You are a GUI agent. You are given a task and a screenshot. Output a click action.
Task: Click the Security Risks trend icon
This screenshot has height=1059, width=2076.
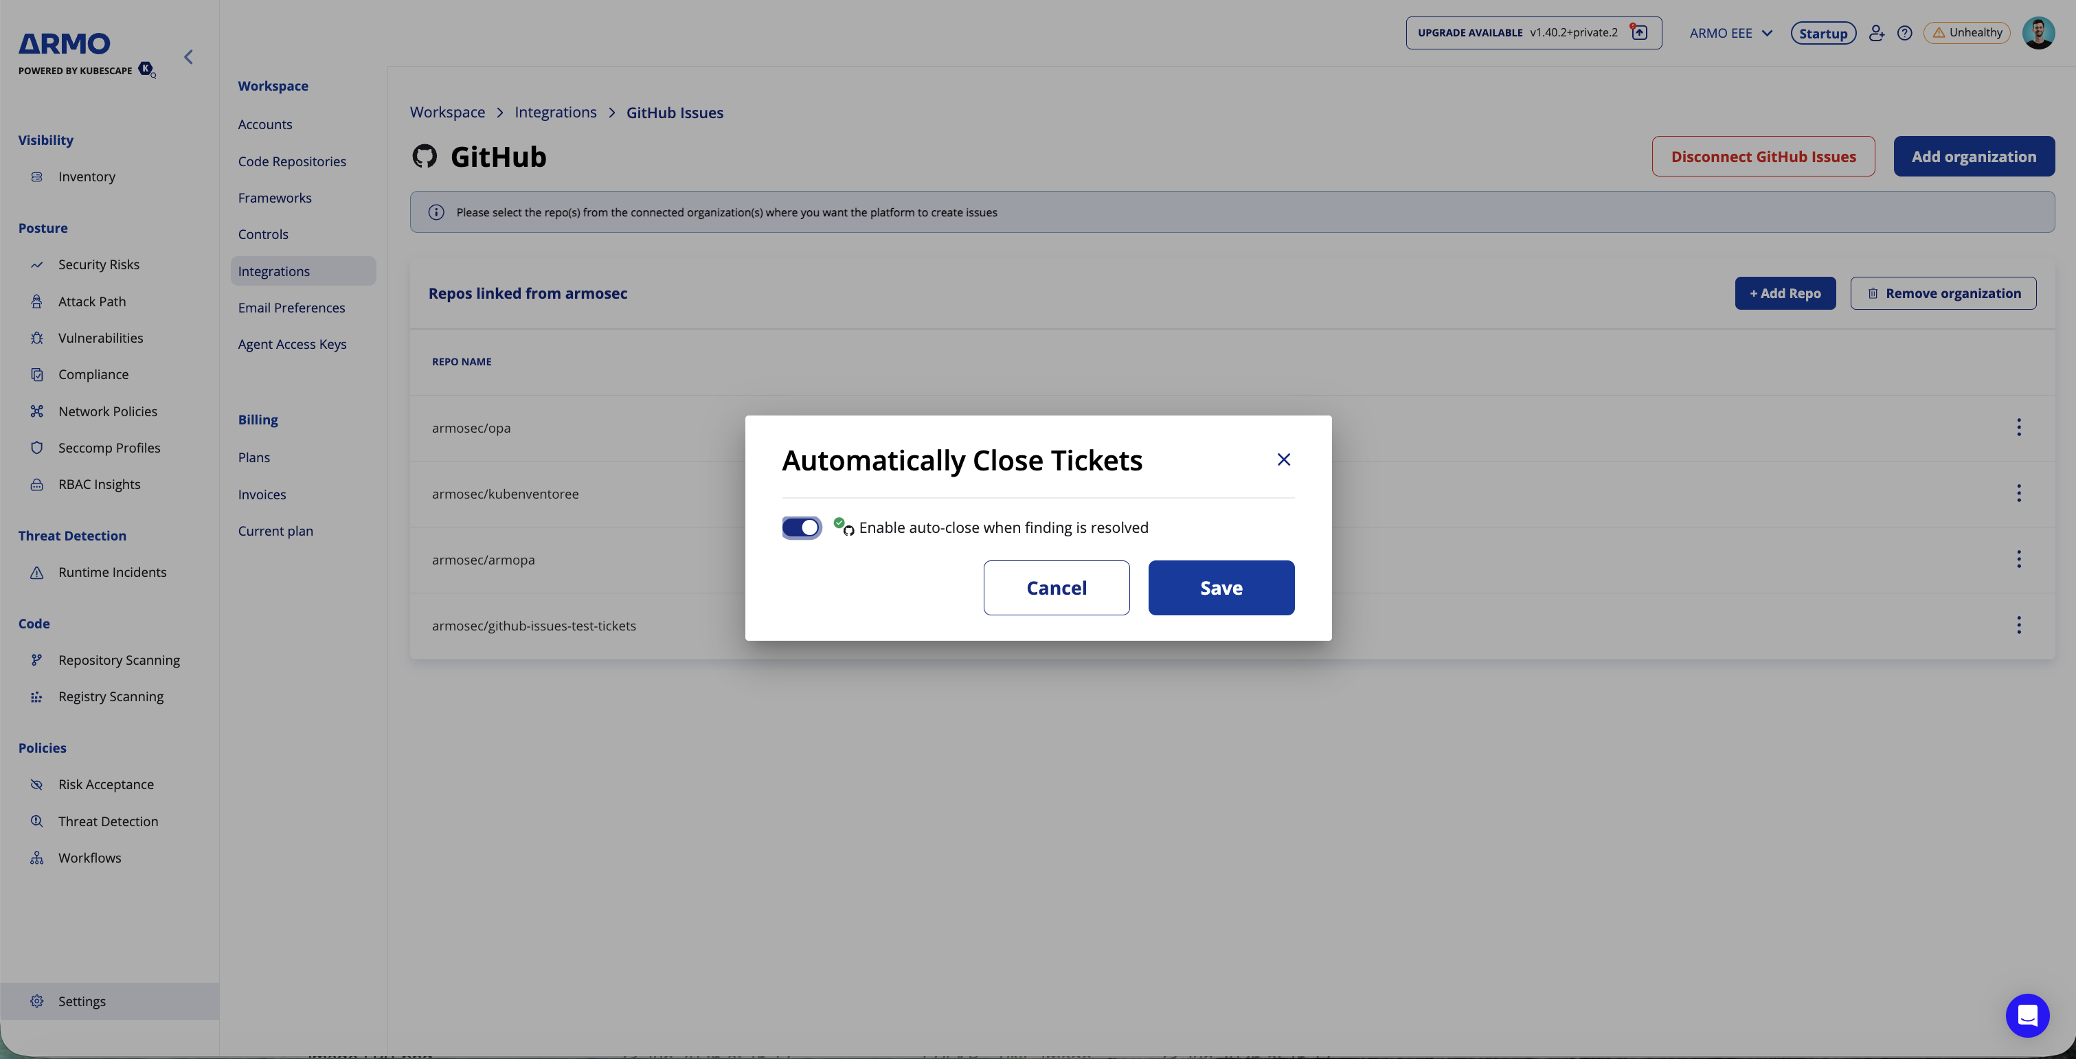point(36,264)
